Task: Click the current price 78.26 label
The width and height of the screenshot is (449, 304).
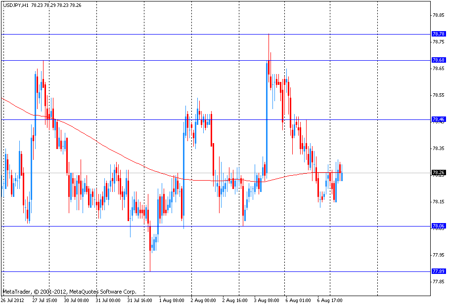Action: pos(438,173)
